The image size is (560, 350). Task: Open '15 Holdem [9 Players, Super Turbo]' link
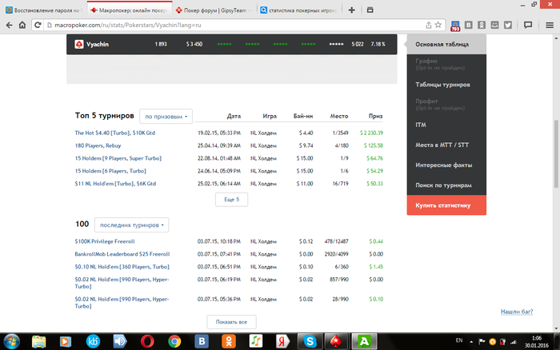point(118,158)
